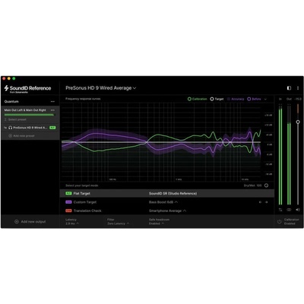Click the green FLAT badge on PreSonus preset
This screenshot has width=304, height=304.
[x=52, y=128]
